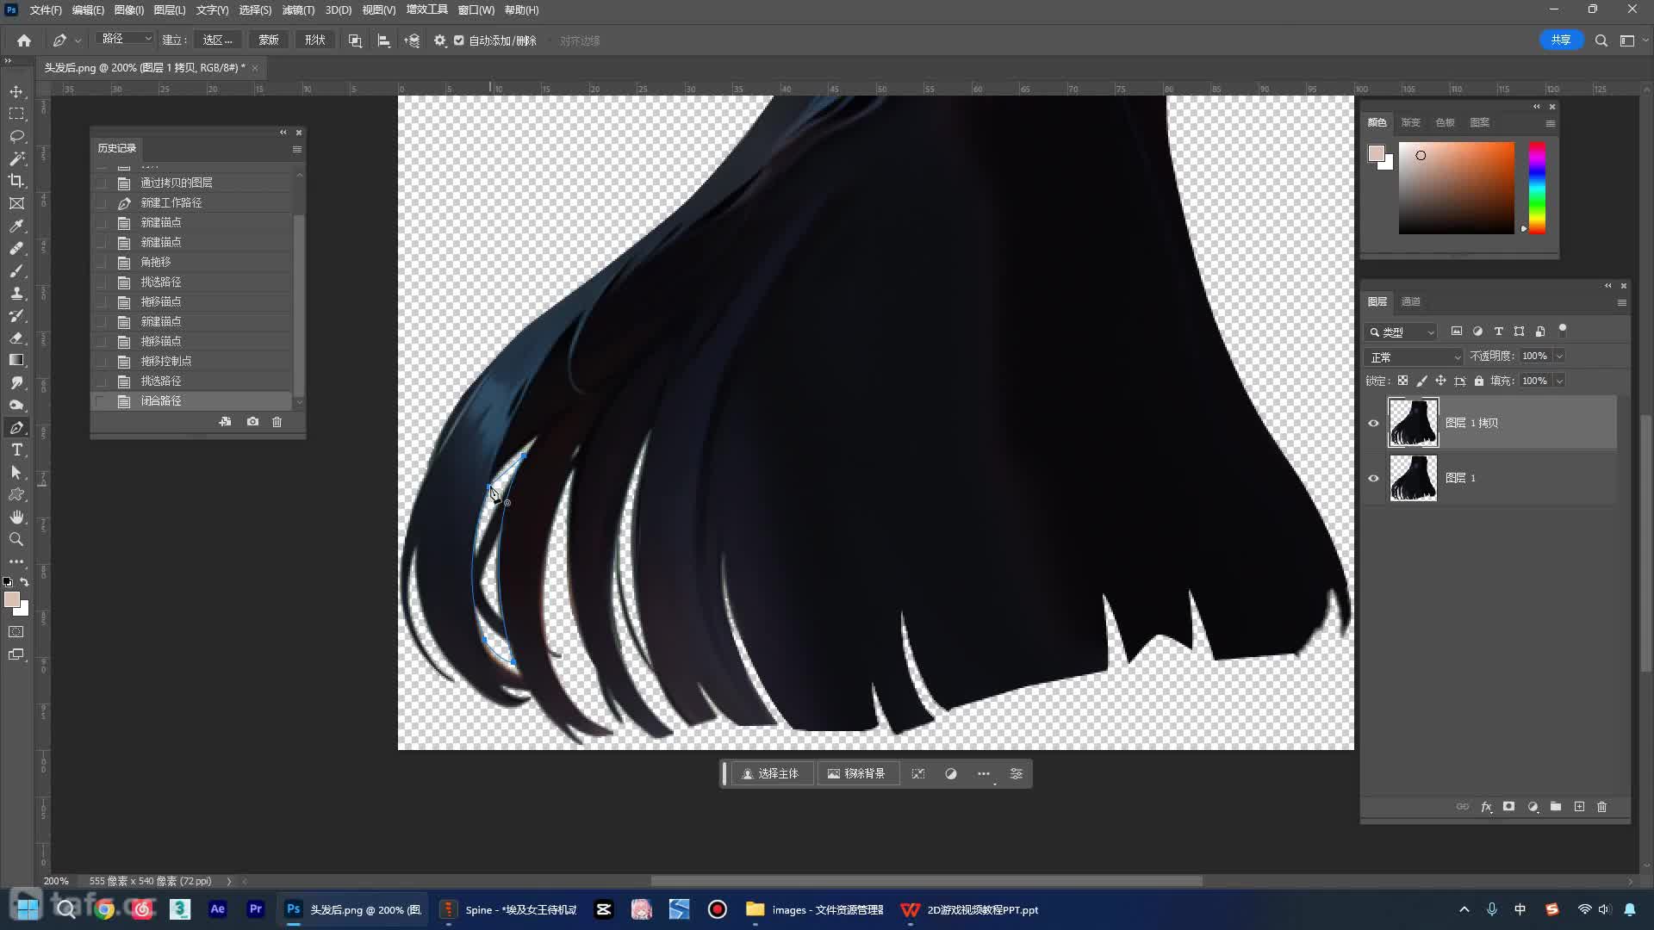Click the Home icon in options bar

24,40
